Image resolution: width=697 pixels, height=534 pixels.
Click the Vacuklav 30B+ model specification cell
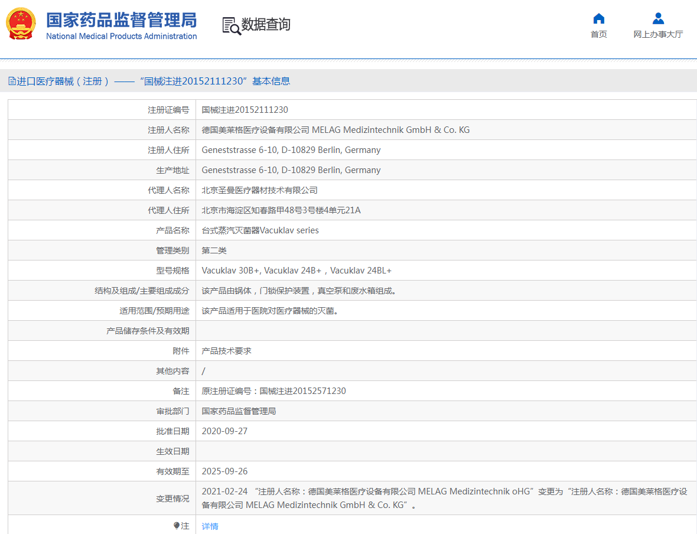(297, 271)
